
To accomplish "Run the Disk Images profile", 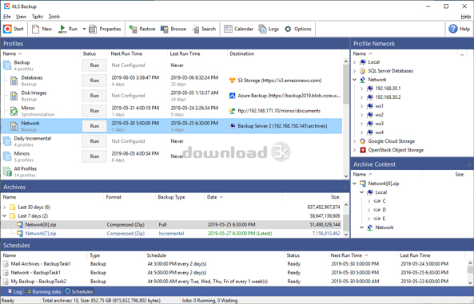I will pyautogui.click(x=94, y=96).
